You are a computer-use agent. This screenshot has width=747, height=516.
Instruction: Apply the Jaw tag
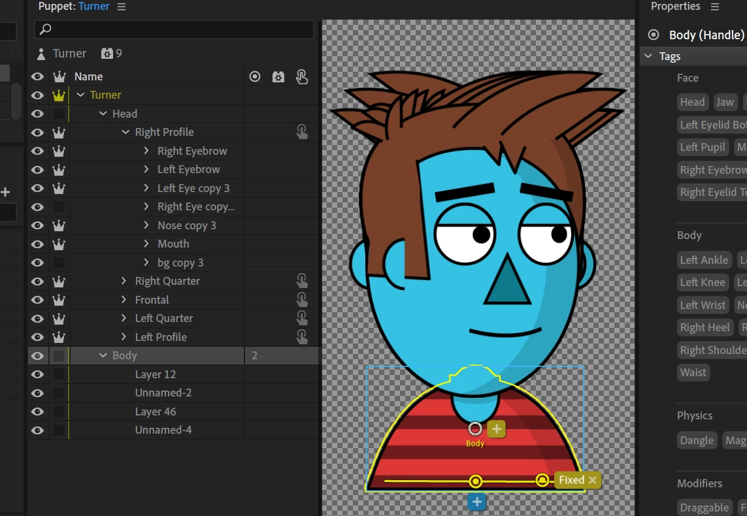click(x=725, y=102)
